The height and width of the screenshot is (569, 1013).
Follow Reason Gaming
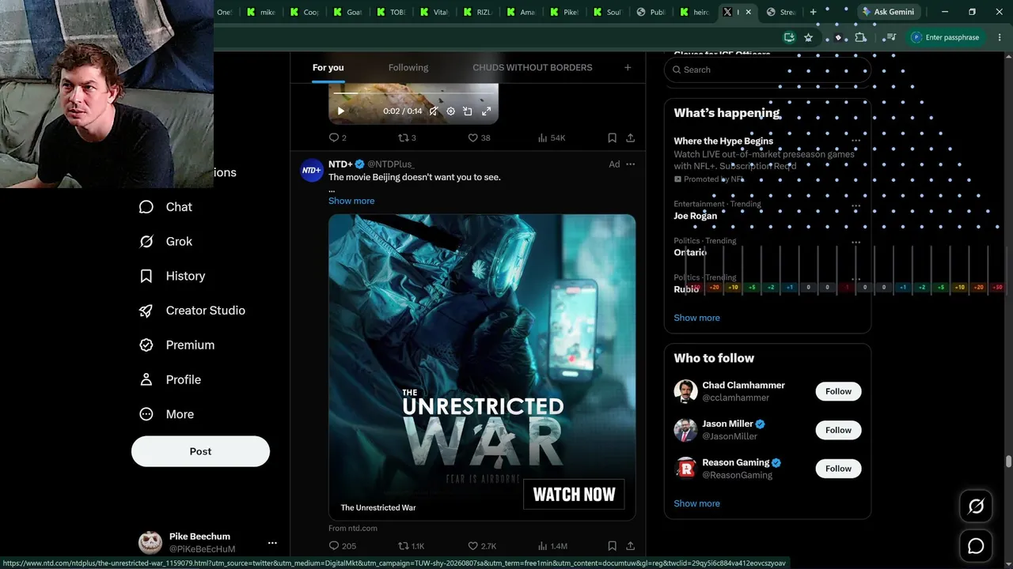coord(838,469)
